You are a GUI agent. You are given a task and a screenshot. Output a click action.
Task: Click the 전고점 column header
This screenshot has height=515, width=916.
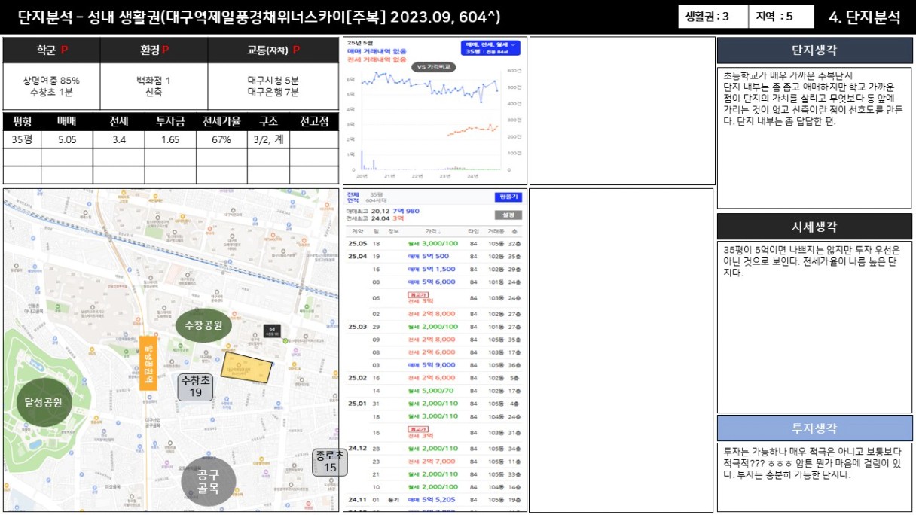point(314,121)
